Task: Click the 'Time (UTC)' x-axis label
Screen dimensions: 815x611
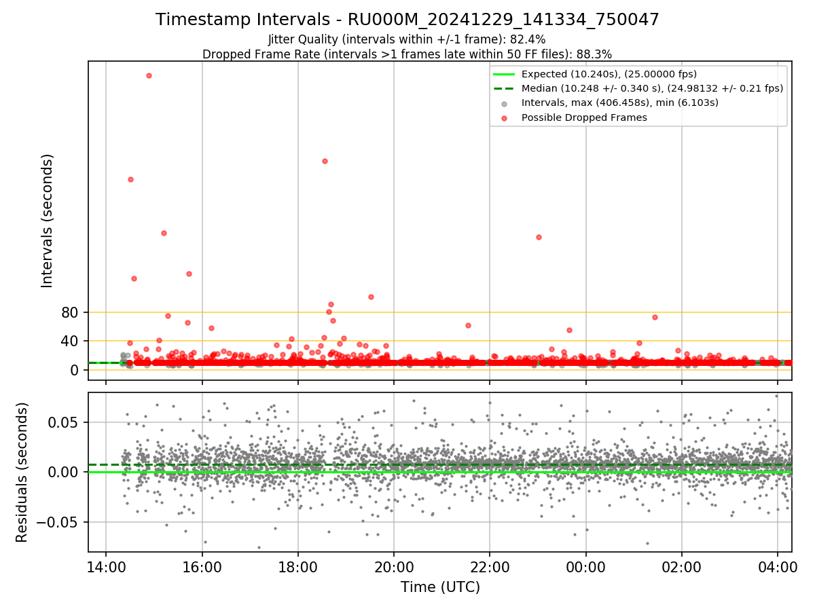Action: (440, 587)
